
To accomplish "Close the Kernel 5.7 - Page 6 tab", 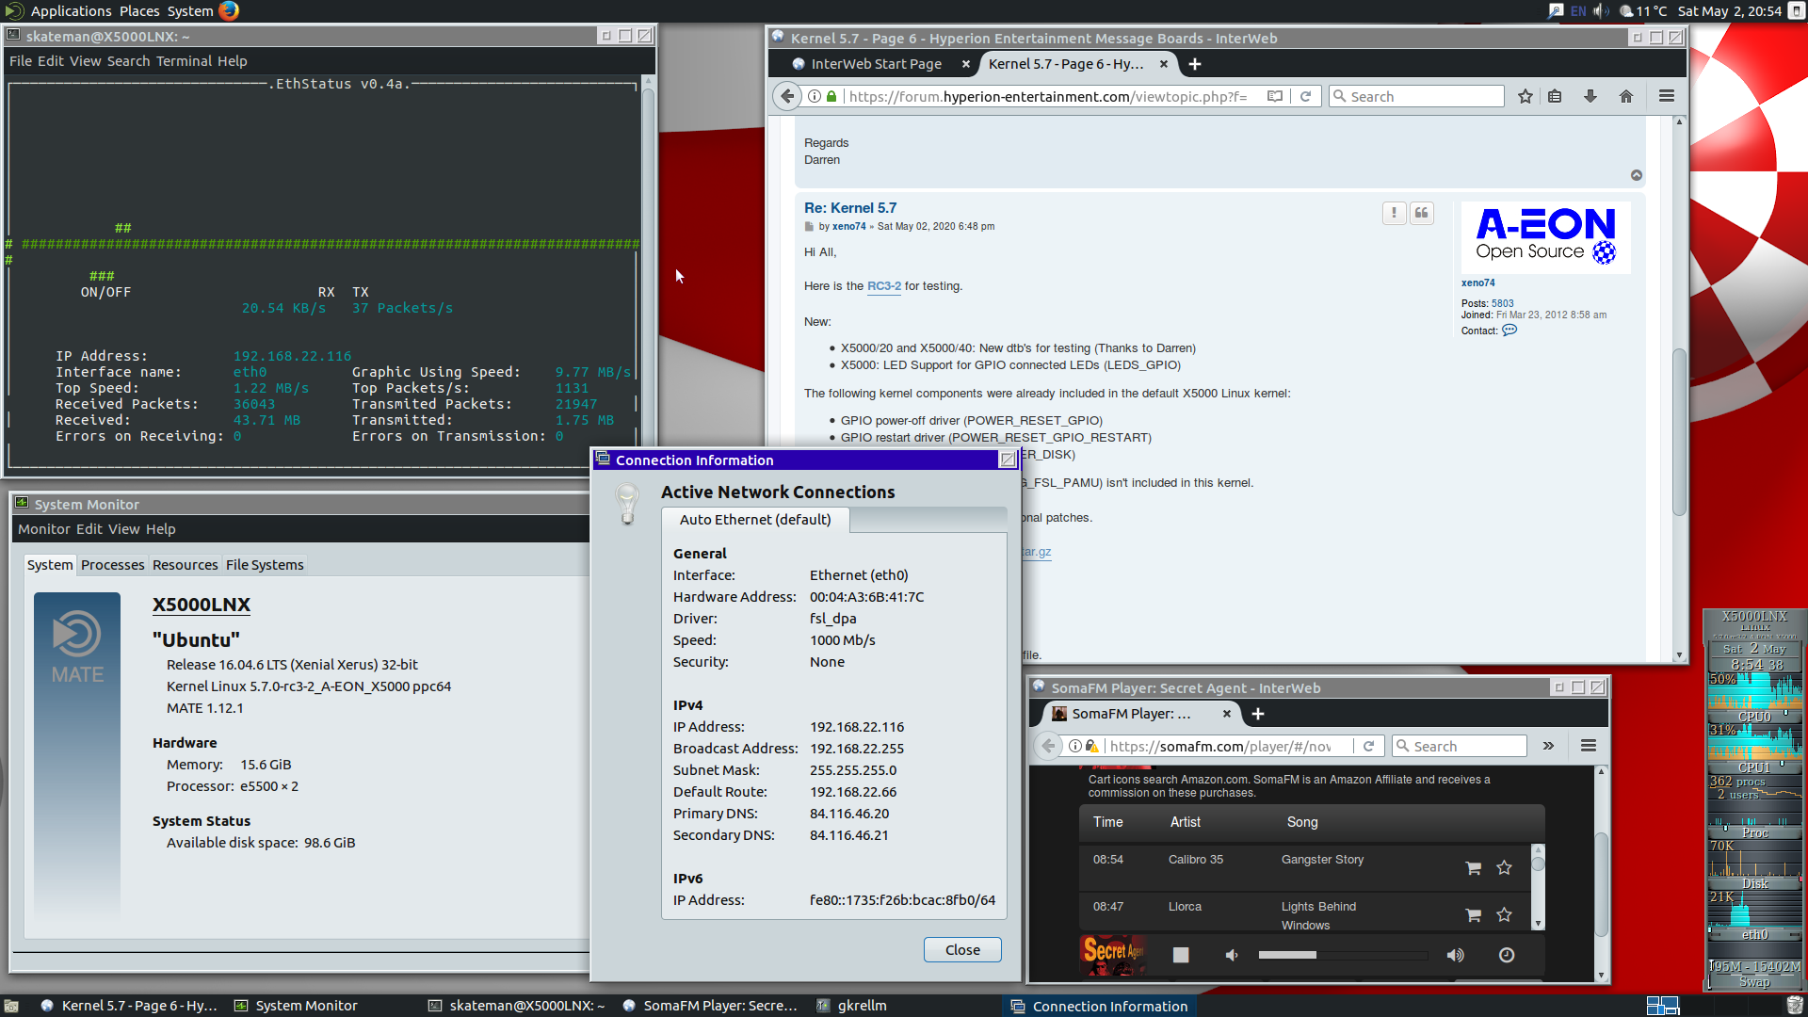I will 1163,64.
